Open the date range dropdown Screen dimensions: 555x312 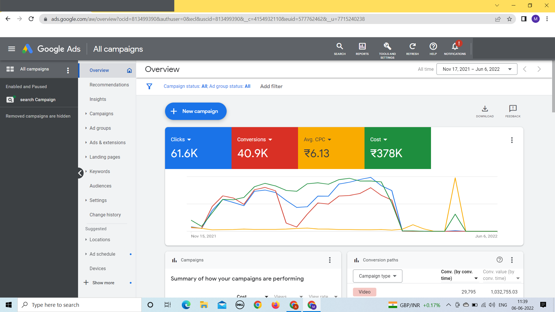(x=477, y=69)
